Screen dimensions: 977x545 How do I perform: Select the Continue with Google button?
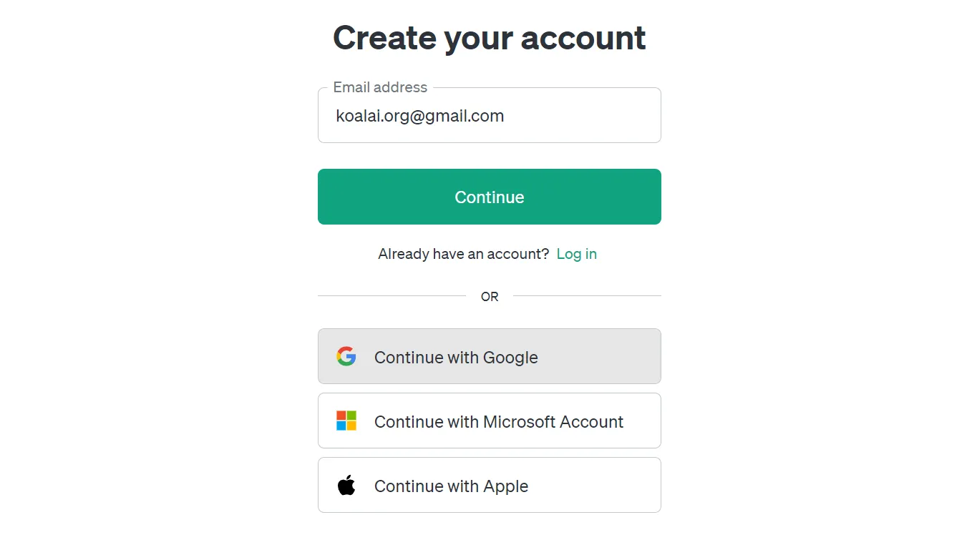490,356
